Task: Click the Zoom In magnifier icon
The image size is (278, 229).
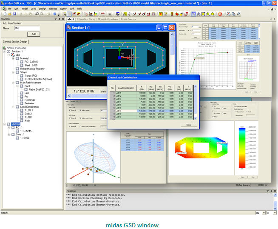Action: 208,14
